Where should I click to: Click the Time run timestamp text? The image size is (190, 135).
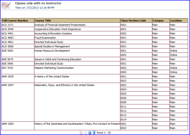click(x=35, y=8)
